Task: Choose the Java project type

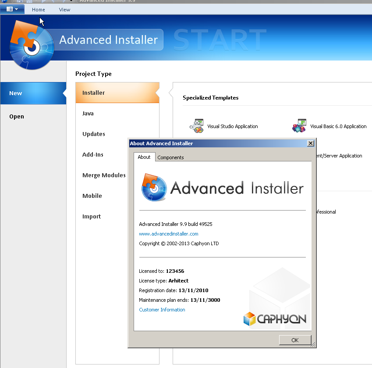Action: tap(88, 113)
